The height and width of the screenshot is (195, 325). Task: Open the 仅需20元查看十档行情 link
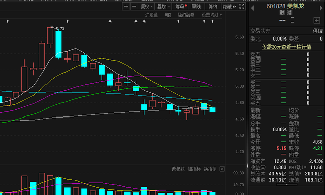point(286,47)
